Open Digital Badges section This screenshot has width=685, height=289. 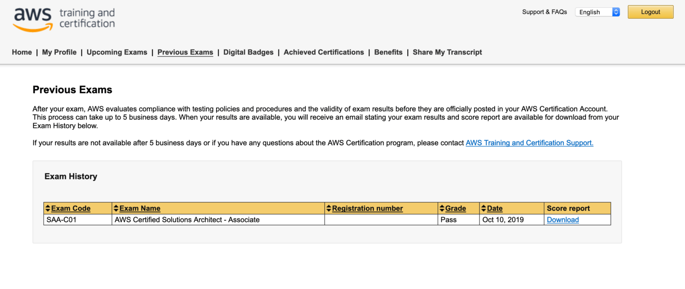[248, 52]
